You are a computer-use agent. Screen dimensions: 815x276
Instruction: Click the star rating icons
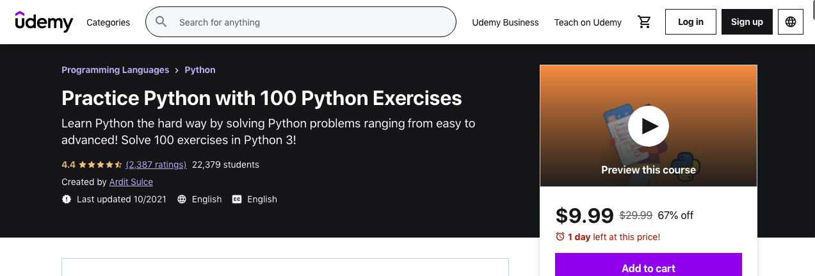[x=101, y=165]
